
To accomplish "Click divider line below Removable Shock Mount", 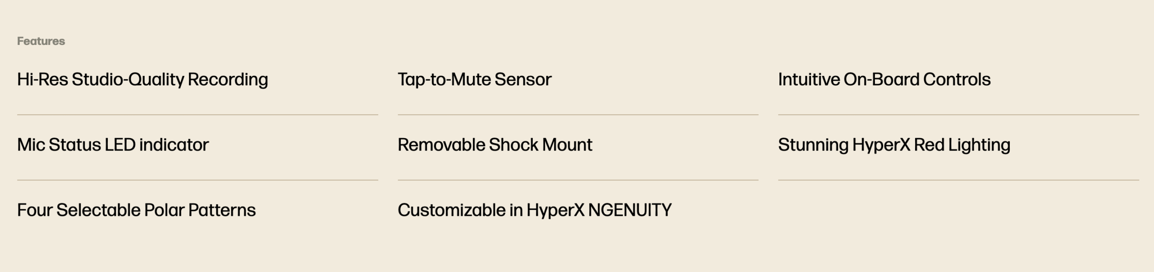I will [578, 180].
